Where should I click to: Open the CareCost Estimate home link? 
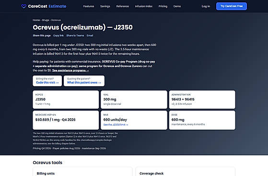pyautogui.click(x=44, y=6)
